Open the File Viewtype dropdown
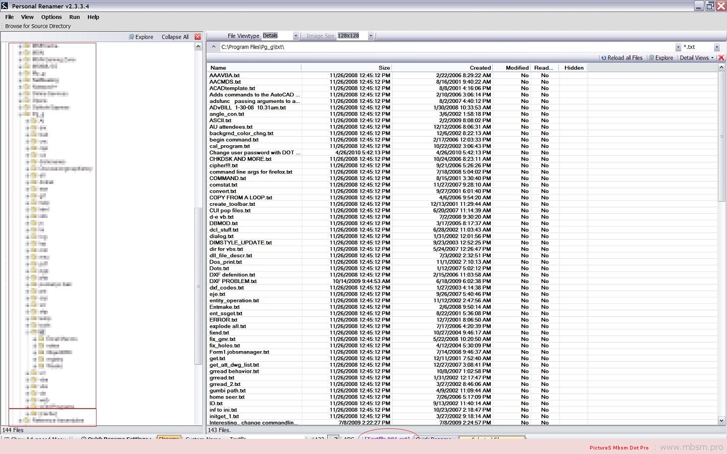Viewport: 727px width, 454px height. tap(296, 36)
